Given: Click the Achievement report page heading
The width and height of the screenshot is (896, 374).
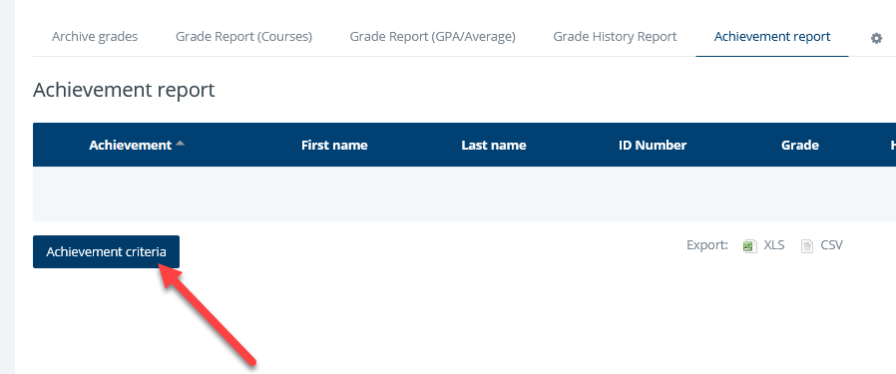Looking at the screenshot, I should pyautogui.click(x=124, y=90).
